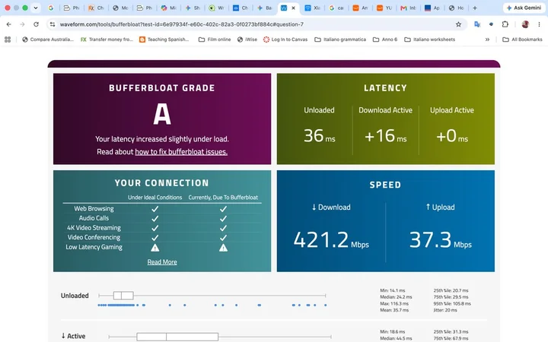Bookmark this page with the star icon
Image resolution: width=548 pixels, height=342 pixels.
[458, 24]
